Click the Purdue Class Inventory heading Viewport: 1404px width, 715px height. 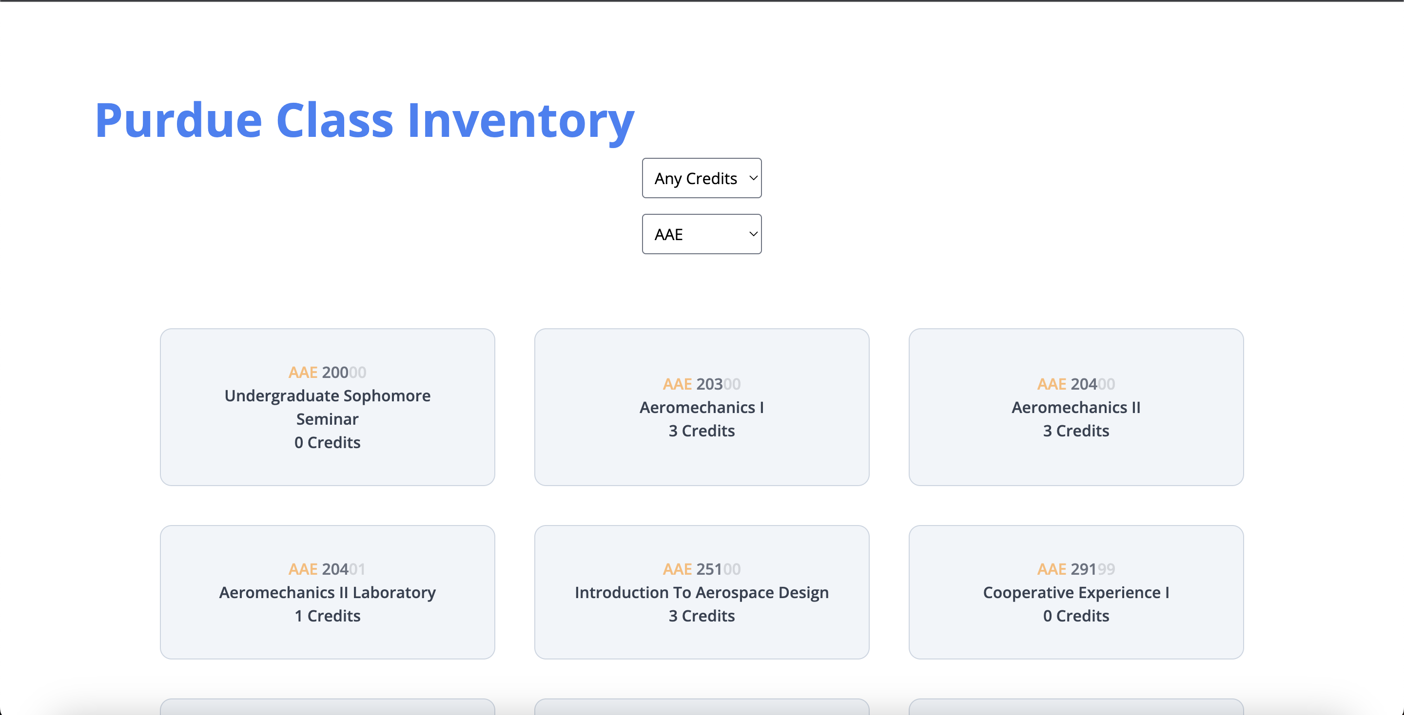click(x=364, y=120)
